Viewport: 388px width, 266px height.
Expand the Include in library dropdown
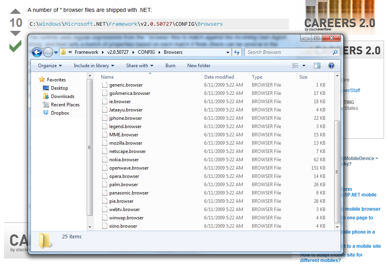pos(94,66)
